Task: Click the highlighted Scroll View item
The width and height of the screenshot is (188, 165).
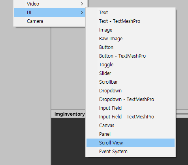Action: click(130, 143)
